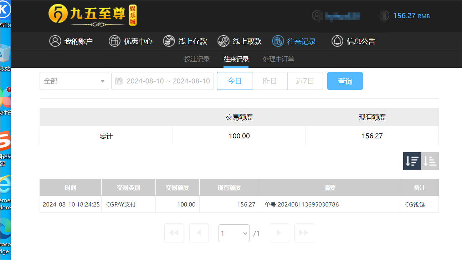Select the 今日 date filter
Screen dimensions: 462x260
click(234, 81)
